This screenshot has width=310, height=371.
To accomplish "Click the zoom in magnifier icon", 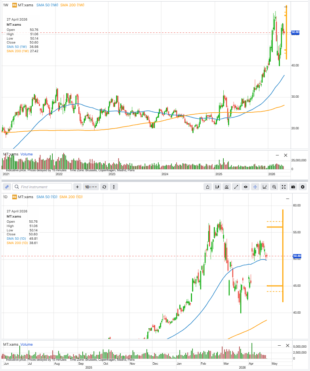I will coord(274,187).
